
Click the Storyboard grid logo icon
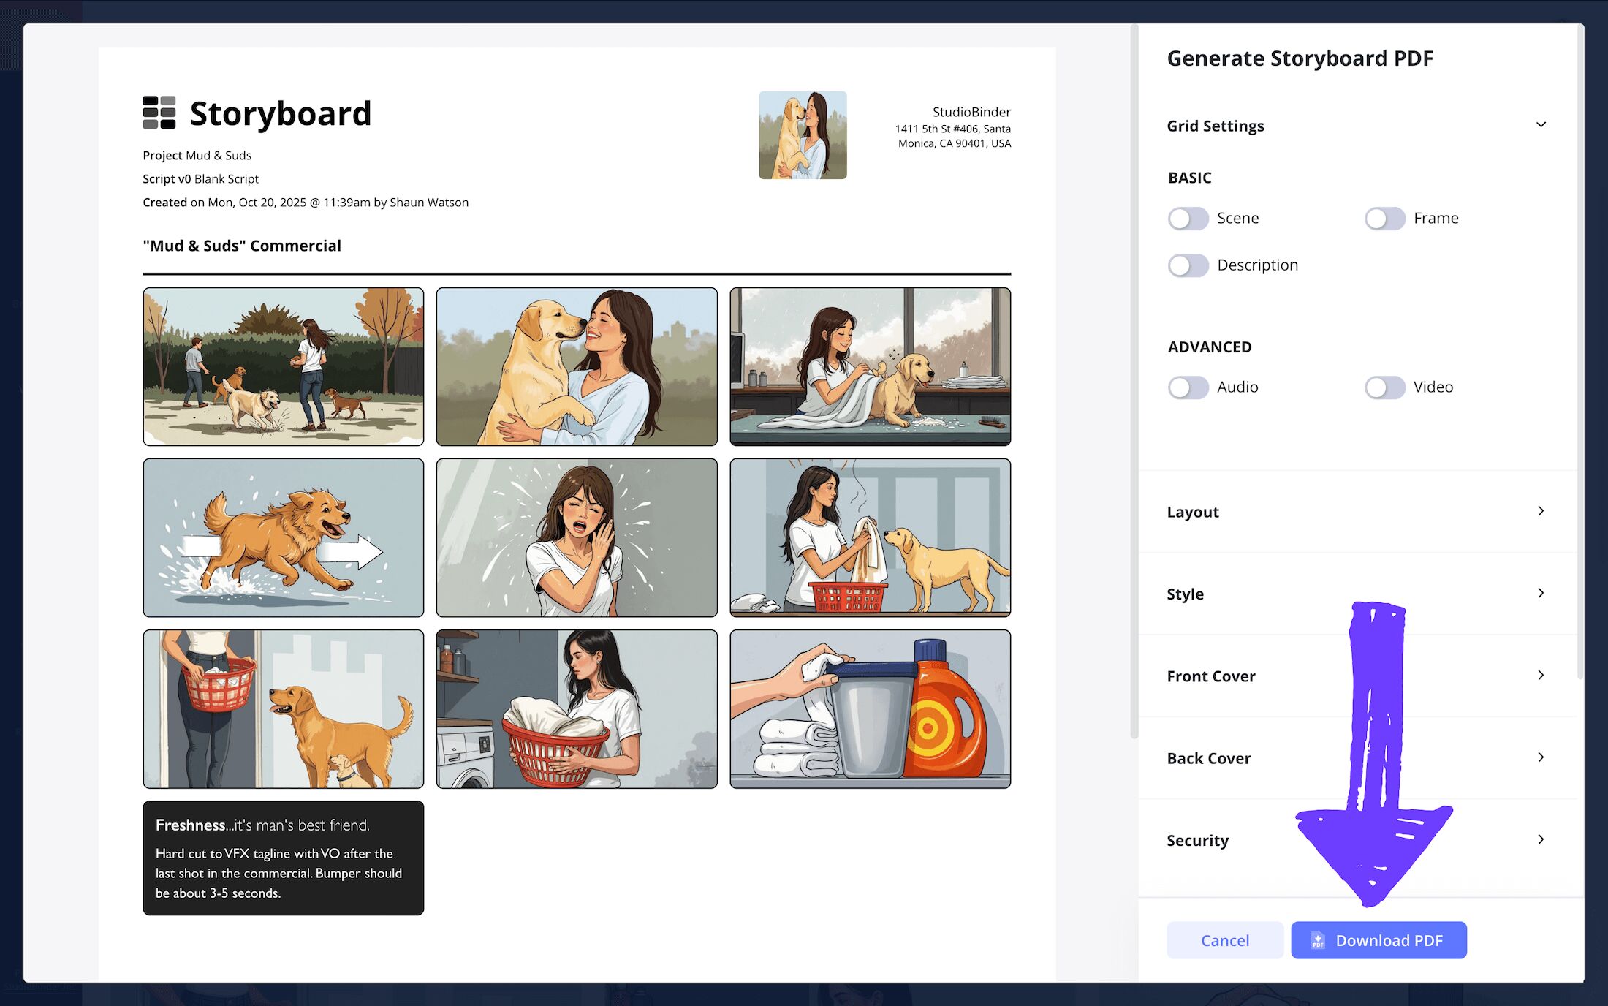[x=159, y=113]
